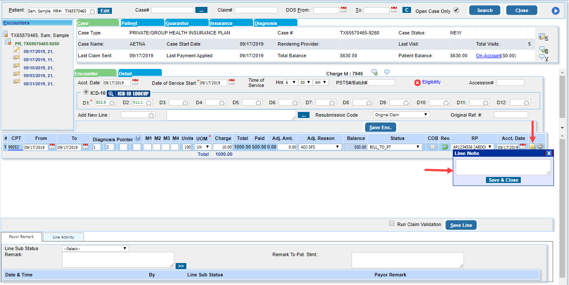This screenshot has width=569, height=285.
Task: Collapse the PR, TX65570465-9260 case node
Action: pyautogui.click(x=8, y=43)
